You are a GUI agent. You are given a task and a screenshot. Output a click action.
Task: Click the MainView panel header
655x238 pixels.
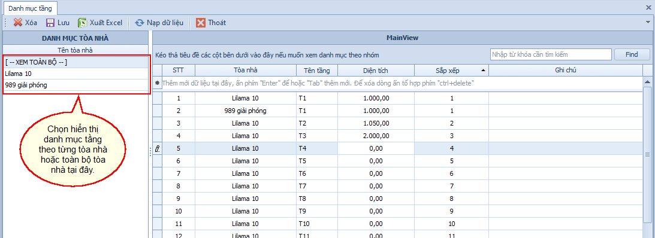[403, 38]
